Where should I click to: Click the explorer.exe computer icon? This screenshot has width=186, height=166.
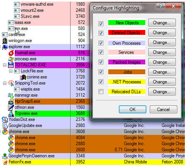(x=5, y=47)
